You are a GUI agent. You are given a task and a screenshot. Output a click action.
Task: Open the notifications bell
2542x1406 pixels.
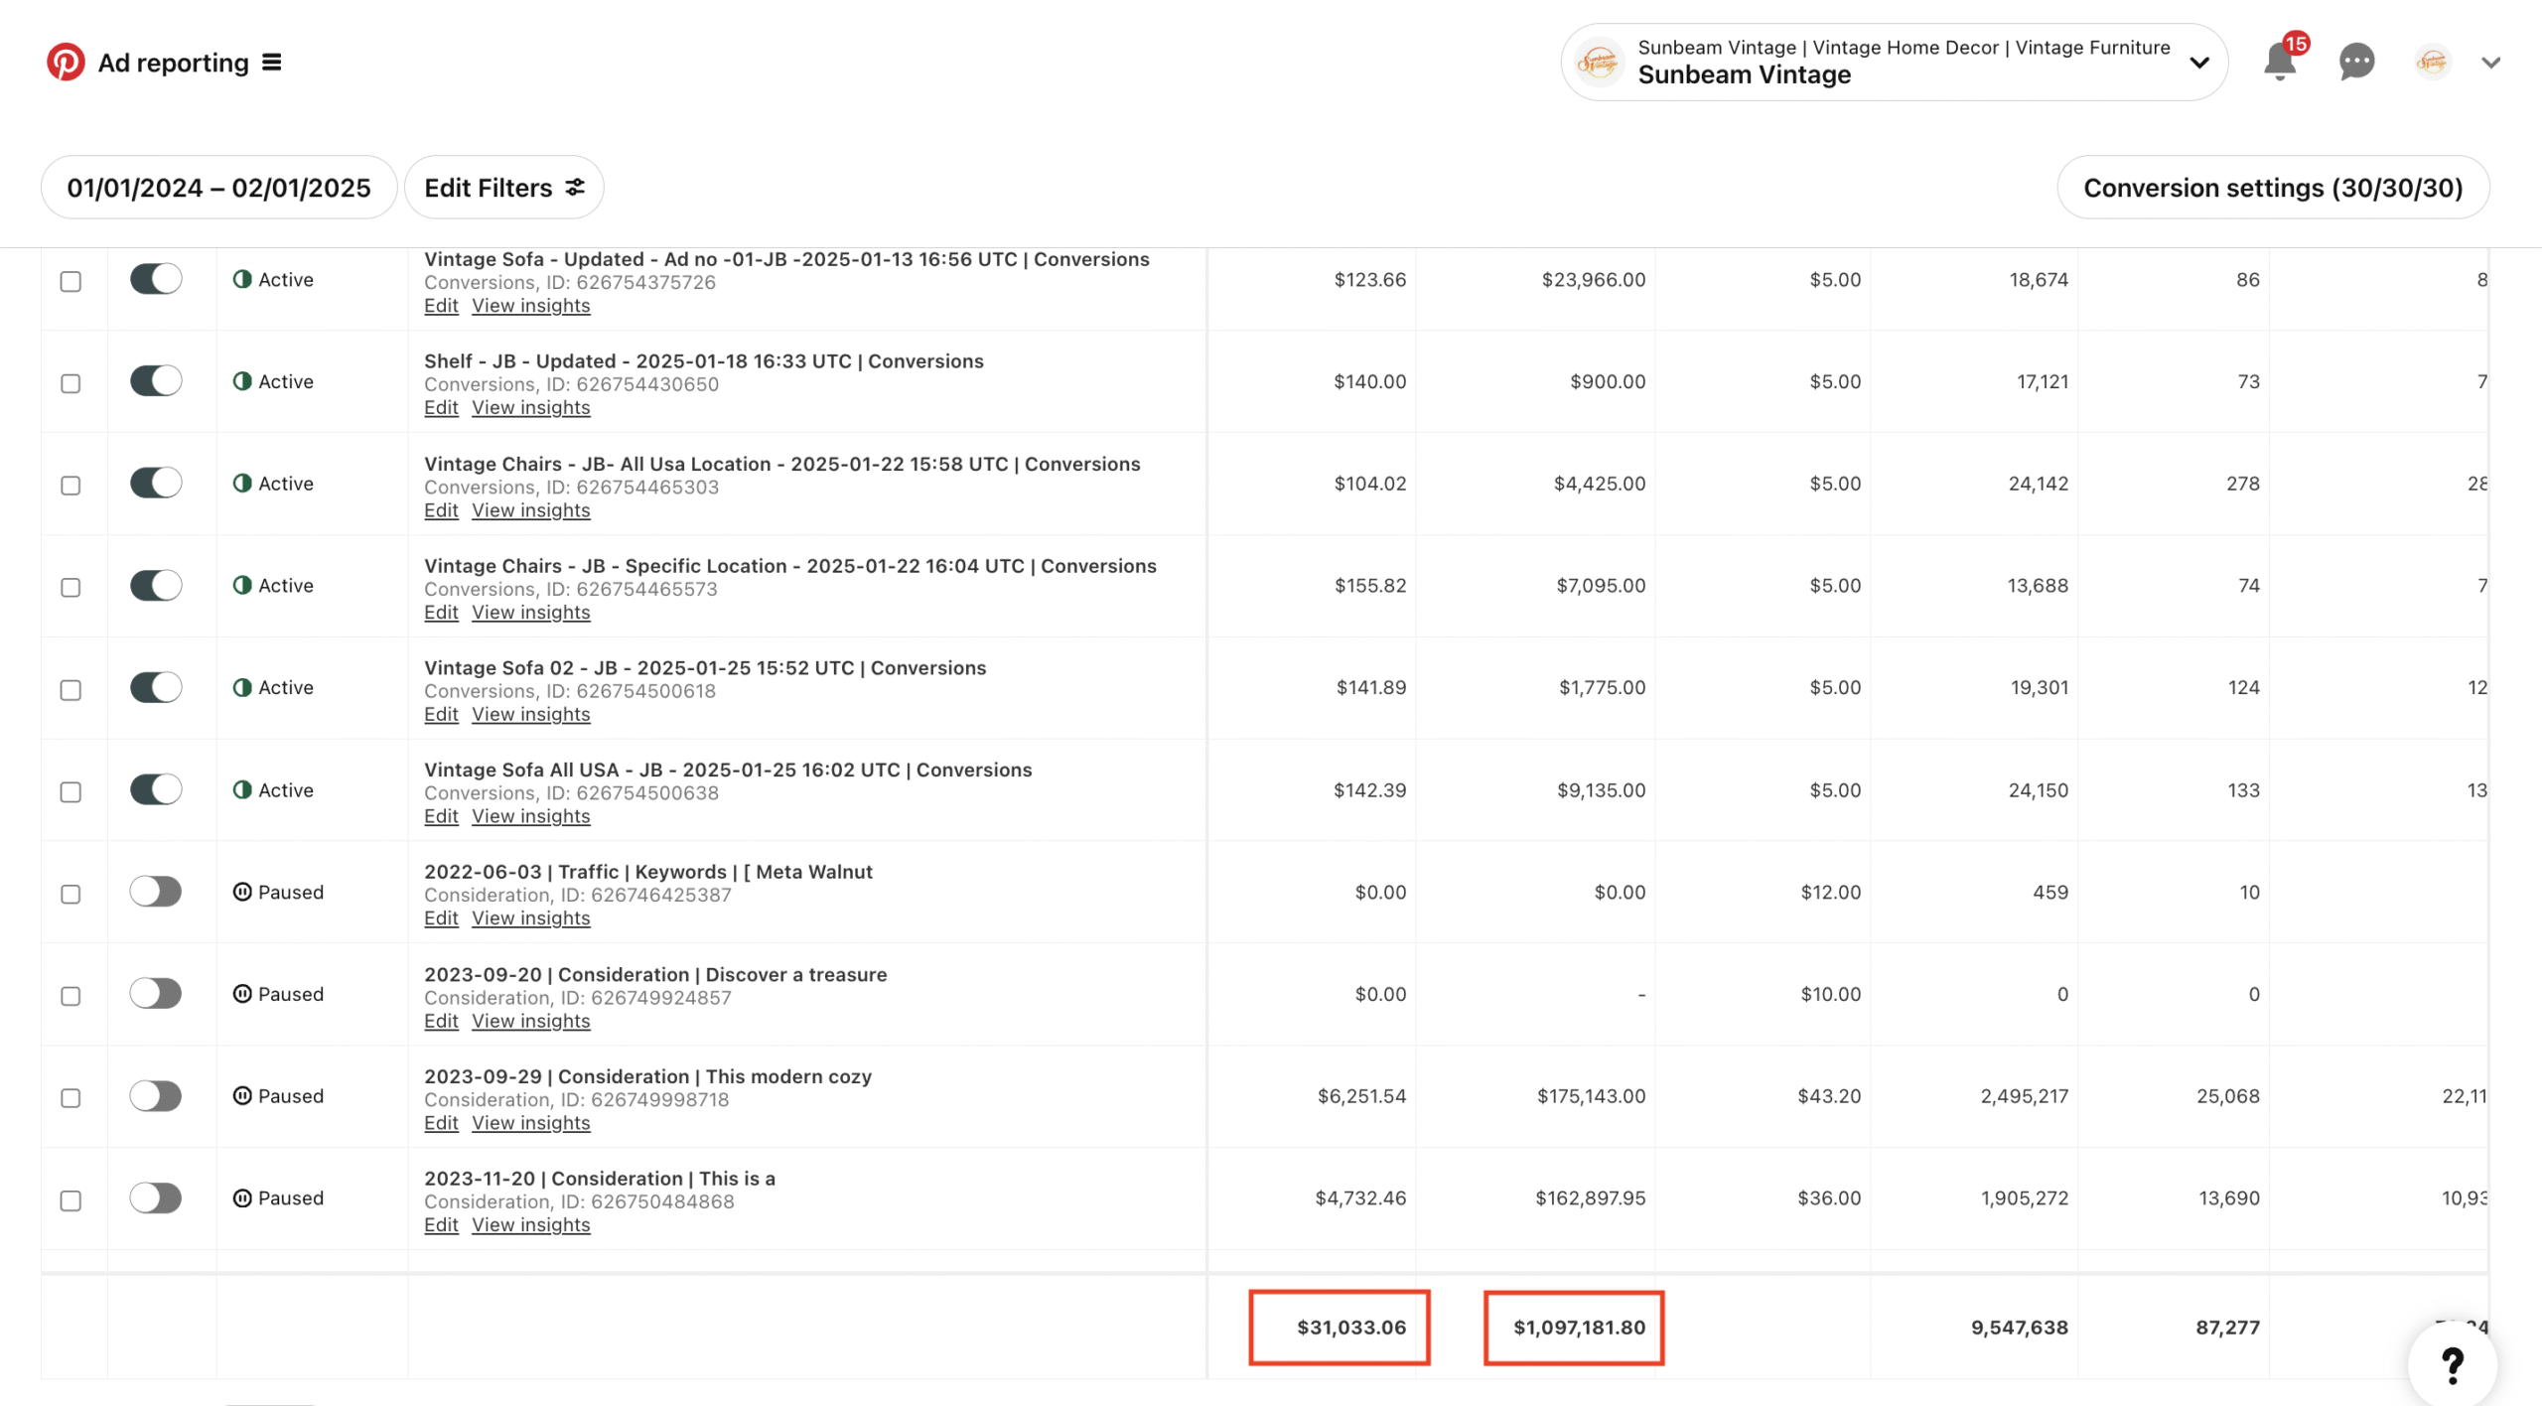tap(2279, 63)
